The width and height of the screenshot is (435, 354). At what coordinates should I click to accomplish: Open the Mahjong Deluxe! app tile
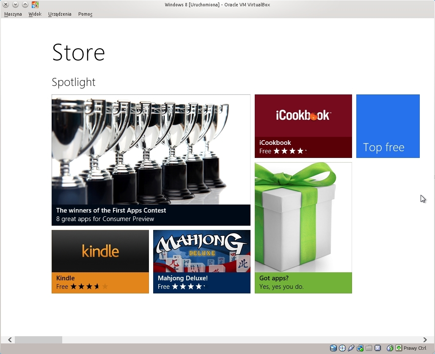point(202,262)
